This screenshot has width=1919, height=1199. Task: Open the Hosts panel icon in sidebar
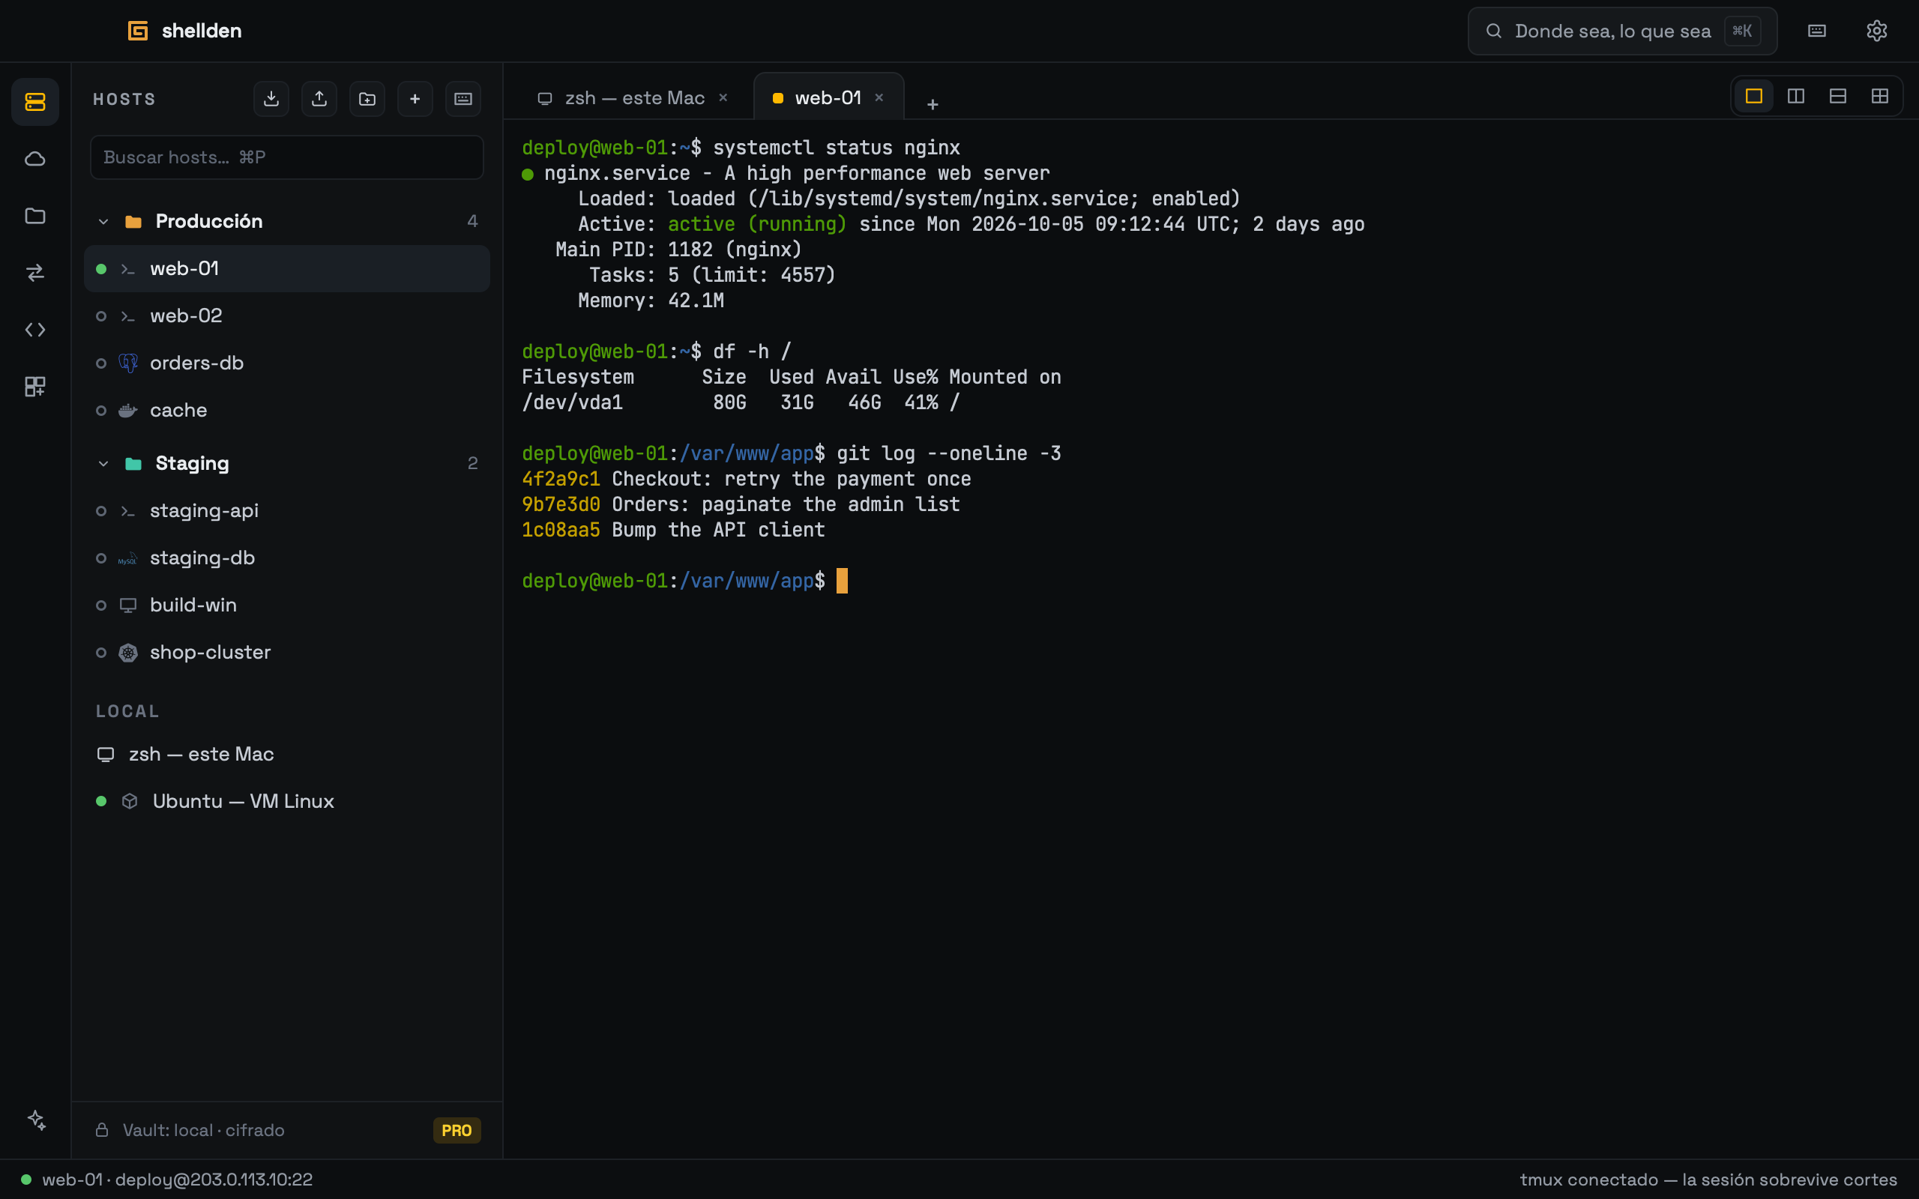point(35,101)
